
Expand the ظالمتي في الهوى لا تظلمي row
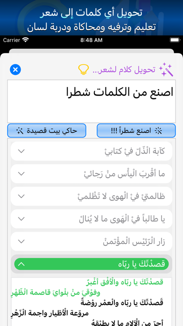tap(91, 196)
